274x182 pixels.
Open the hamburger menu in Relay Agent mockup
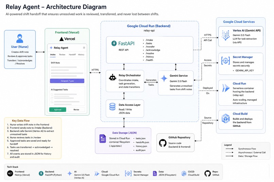pyautogui.click(x=84, y=47)
